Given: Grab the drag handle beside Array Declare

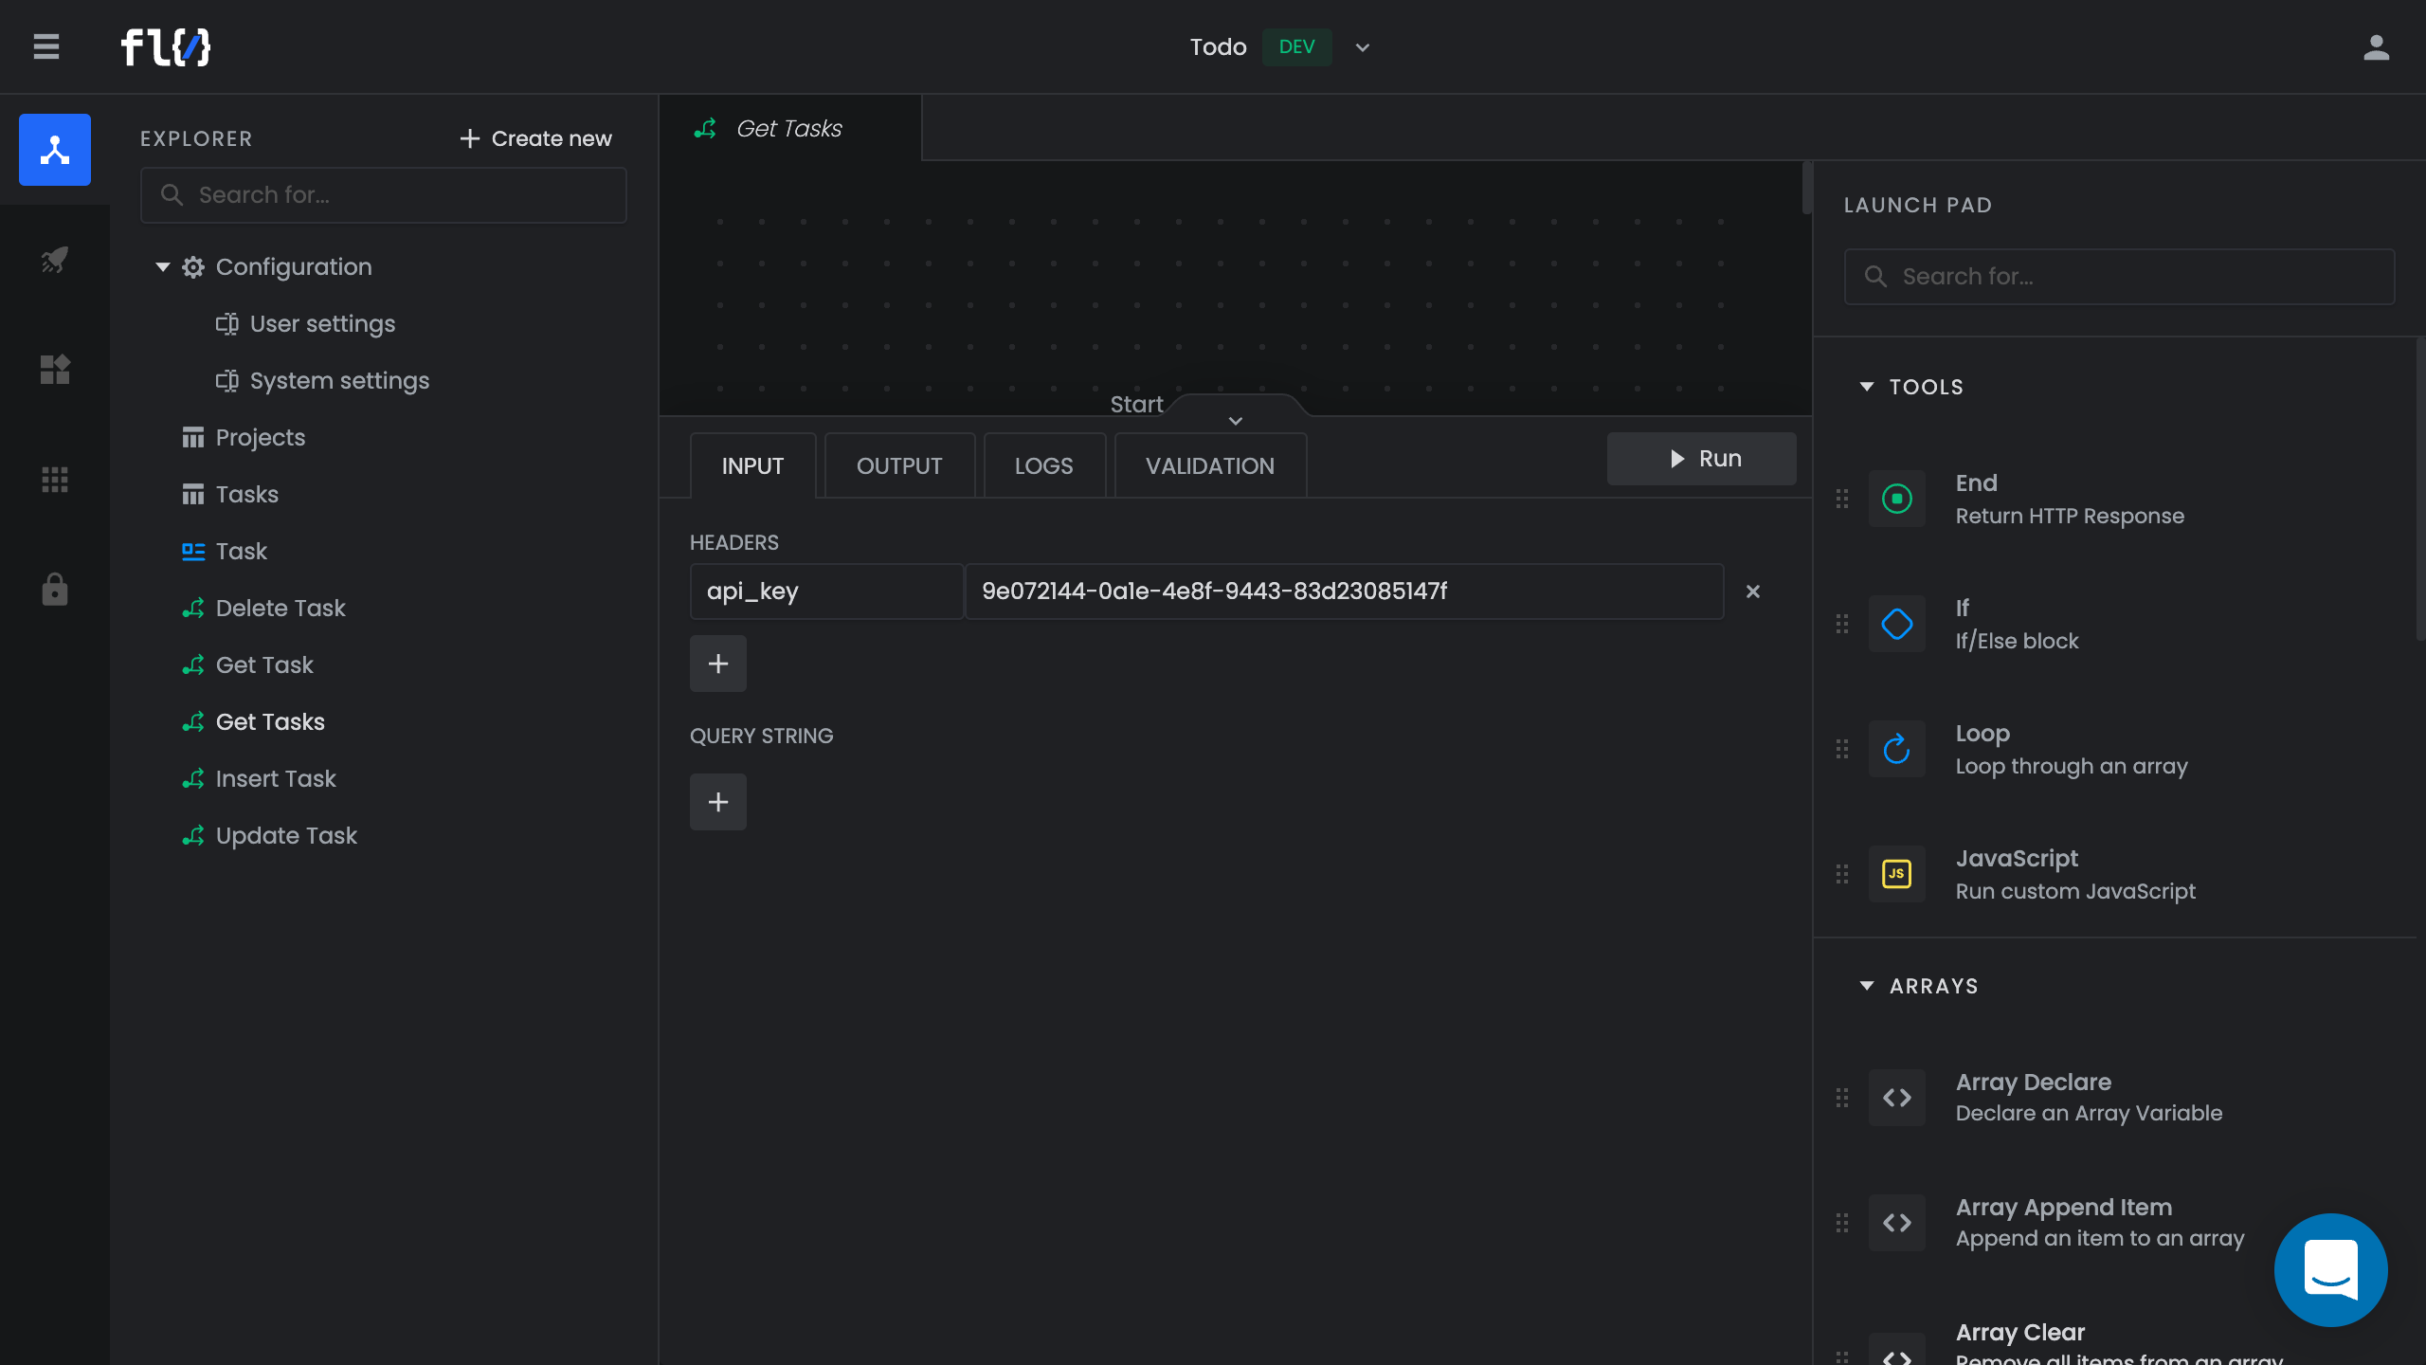Looking at the screenshot, I should click(x=1842, y=1098).
